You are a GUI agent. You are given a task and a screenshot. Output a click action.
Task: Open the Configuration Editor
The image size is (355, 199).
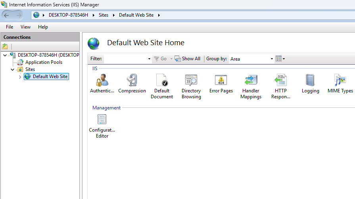(102, 126)
